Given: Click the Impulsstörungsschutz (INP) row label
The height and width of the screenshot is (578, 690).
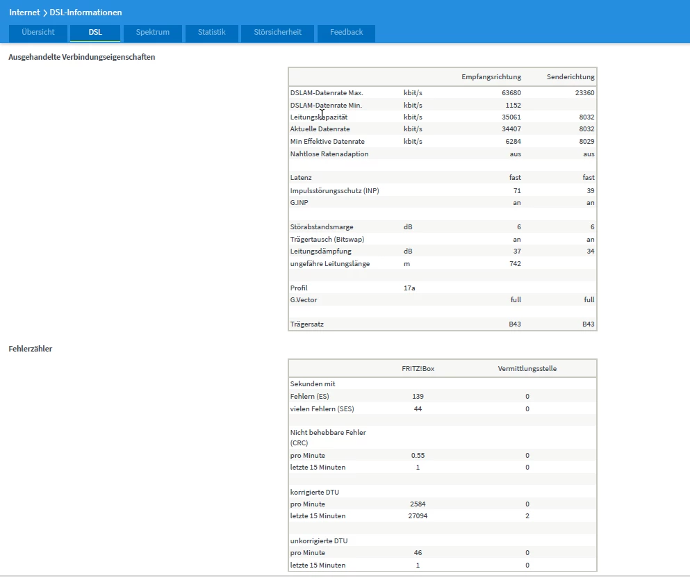Looking at the screenshot, I should pos(334,190).
